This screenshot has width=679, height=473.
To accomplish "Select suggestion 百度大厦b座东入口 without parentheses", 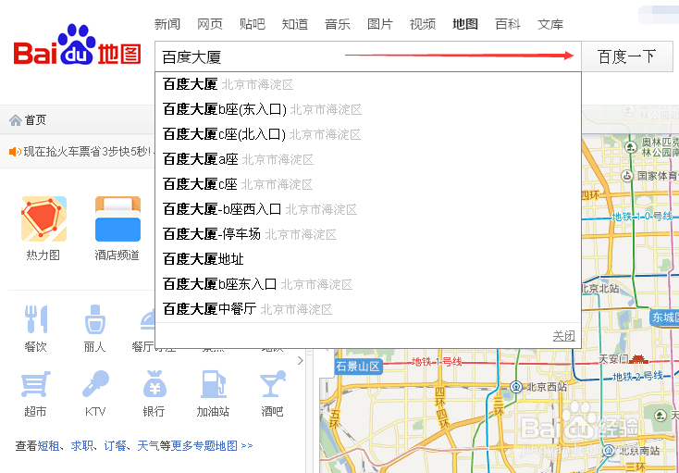I will (367, 284).
